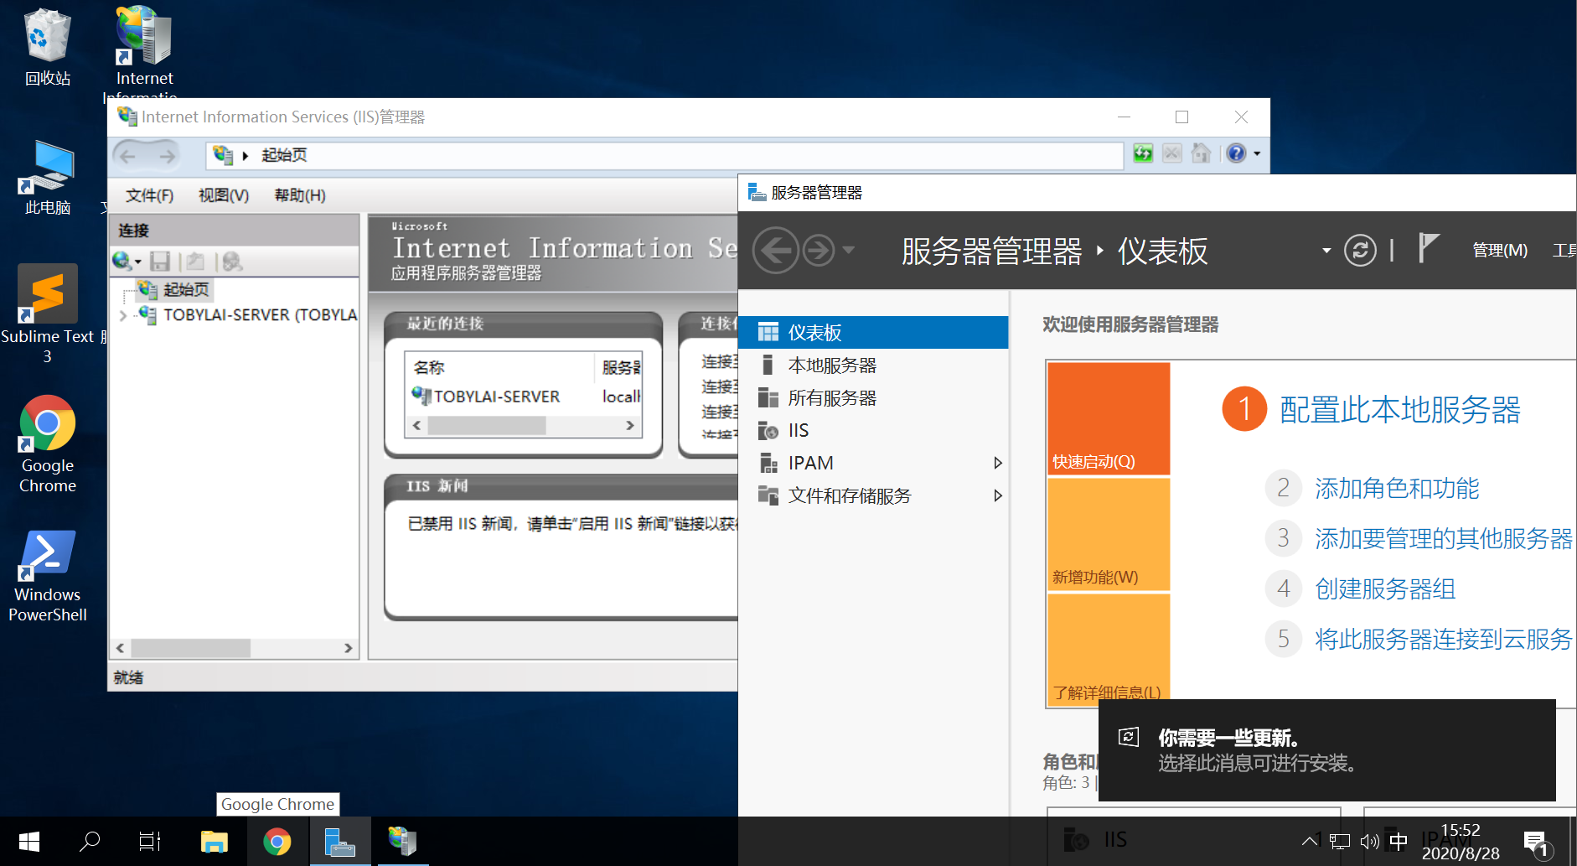Click the back arrow in Server Manager
The image size is (1577, 866).
pos(776,251)
